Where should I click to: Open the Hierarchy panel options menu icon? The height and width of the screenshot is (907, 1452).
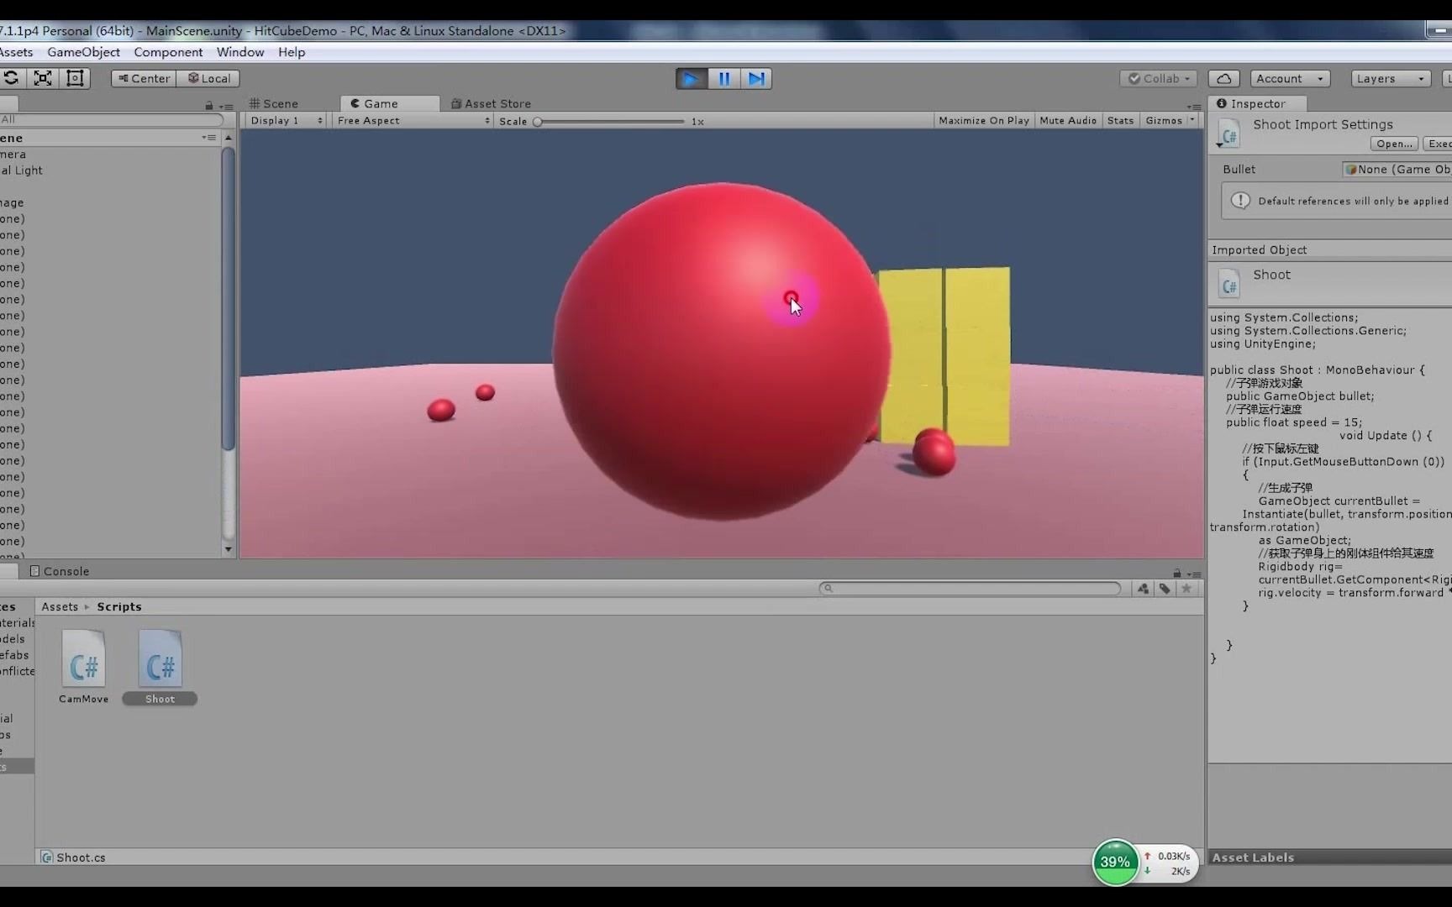click(x=226, y=106)
